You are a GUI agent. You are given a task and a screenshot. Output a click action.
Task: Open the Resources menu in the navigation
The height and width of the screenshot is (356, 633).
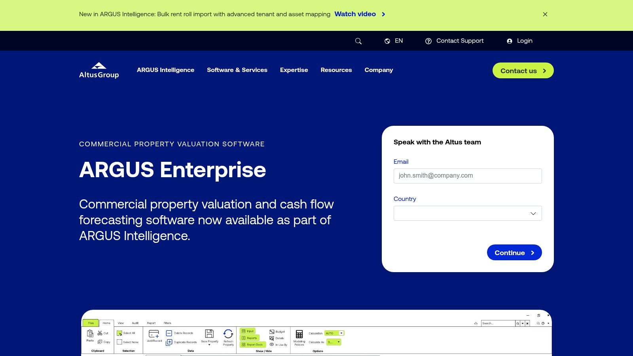coord(336,70)
